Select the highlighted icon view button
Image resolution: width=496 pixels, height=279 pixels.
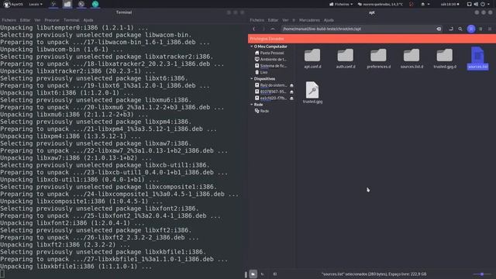(471, 29)
